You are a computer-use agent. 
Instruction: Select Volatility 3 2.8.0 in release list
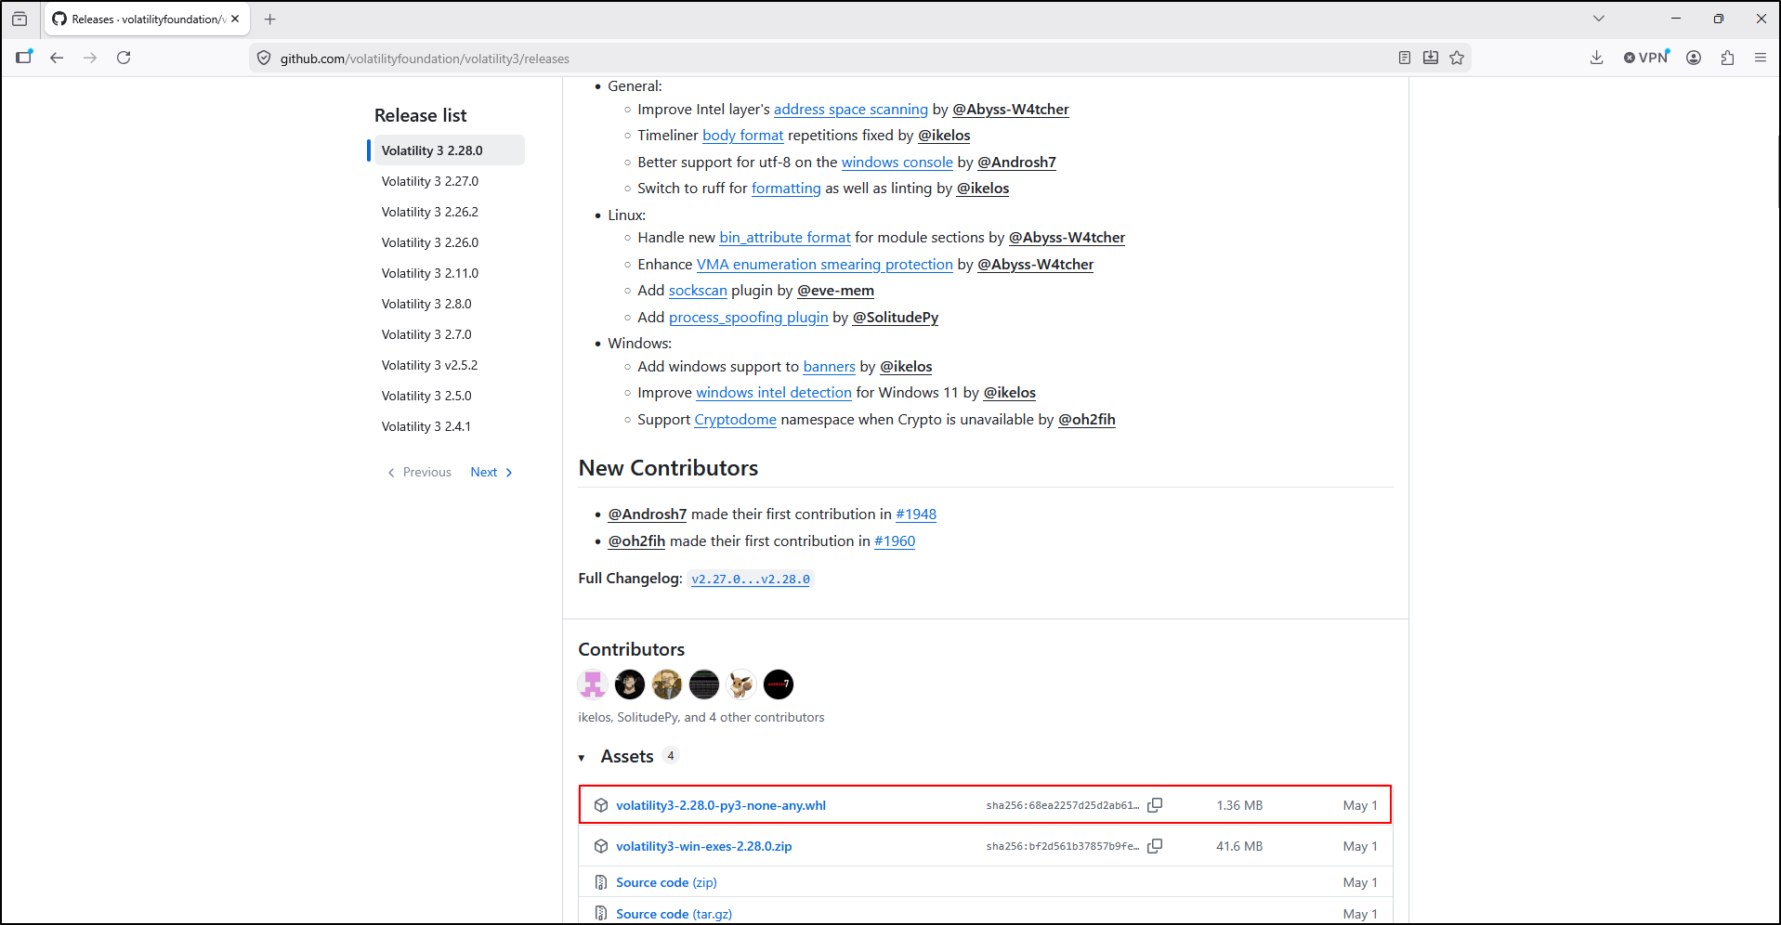(426, 304)
